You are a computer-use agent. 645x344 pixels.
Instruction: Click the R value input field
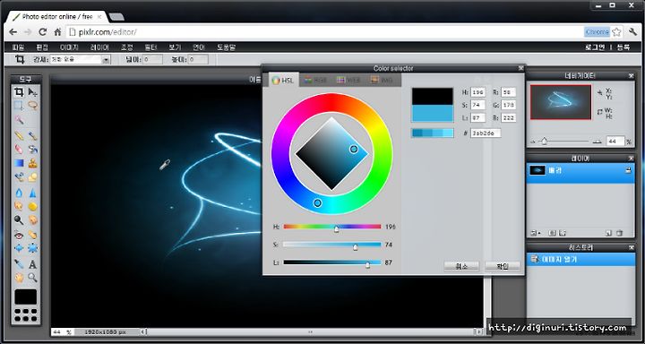(x=509, y=92)
